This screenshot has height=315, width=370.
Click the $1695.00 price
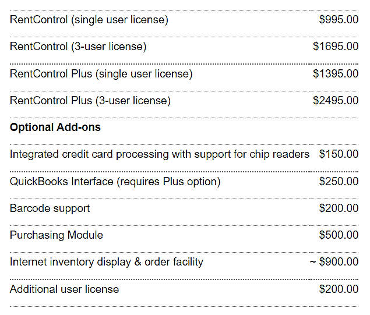coord(336,47)
